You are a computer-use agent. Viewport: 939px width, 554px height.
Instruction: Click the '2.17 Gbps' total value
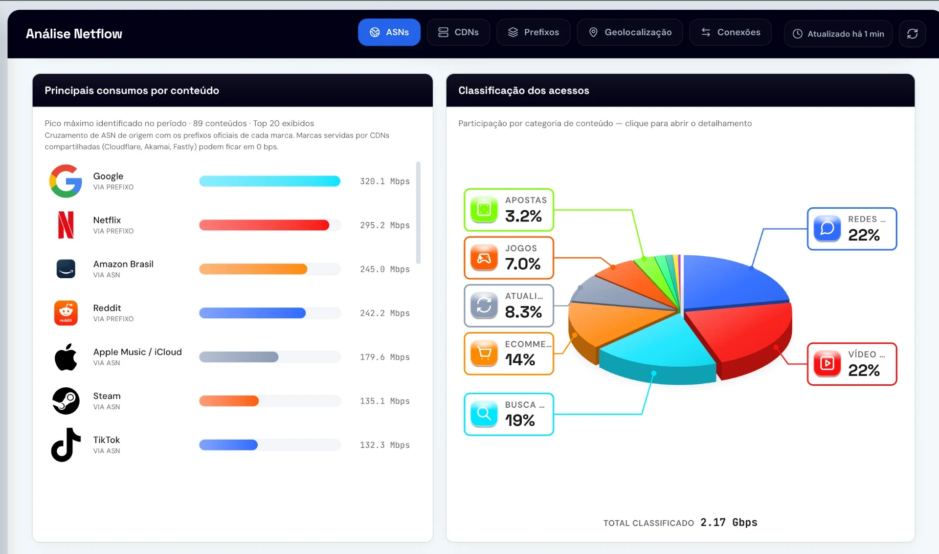tap(729, 522)
